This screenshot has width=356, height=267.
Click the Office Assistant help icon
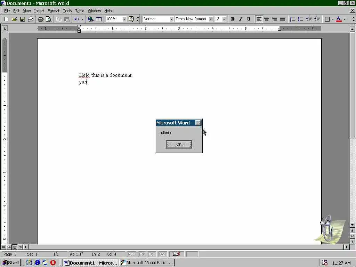[131, 19]
